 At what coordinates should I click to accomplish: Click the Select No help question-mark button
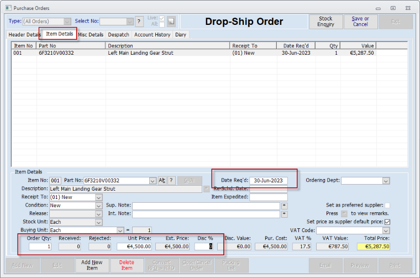coord(139,22)
